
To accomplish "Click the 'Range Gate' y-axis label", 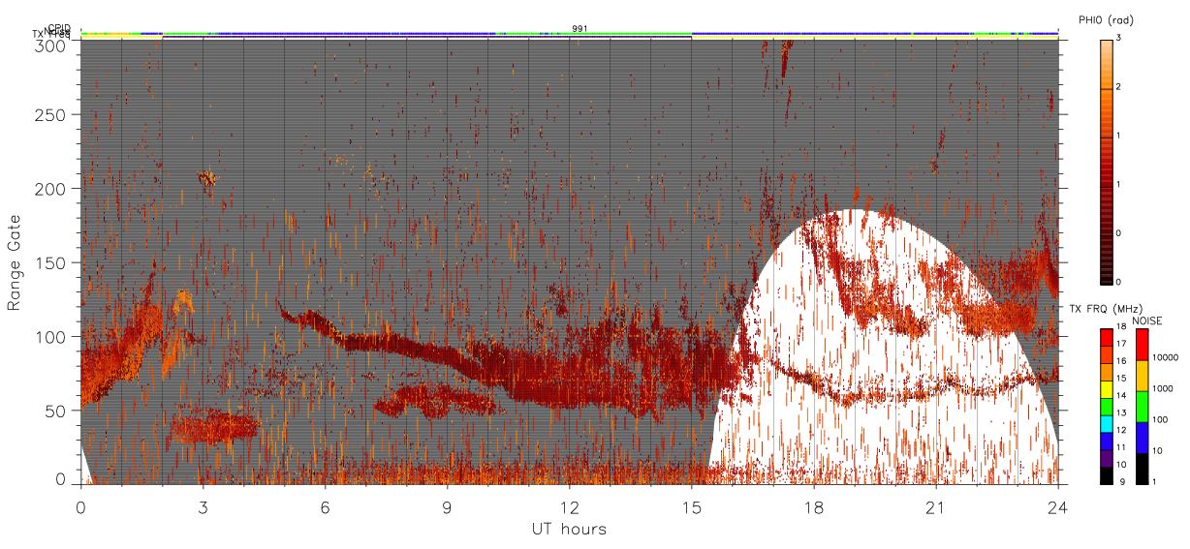I will pyautogui.click(x=14, y=262).
